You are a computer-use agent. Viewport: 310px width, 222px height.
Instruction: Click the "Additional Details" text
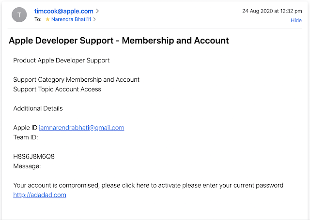point(38,108)
